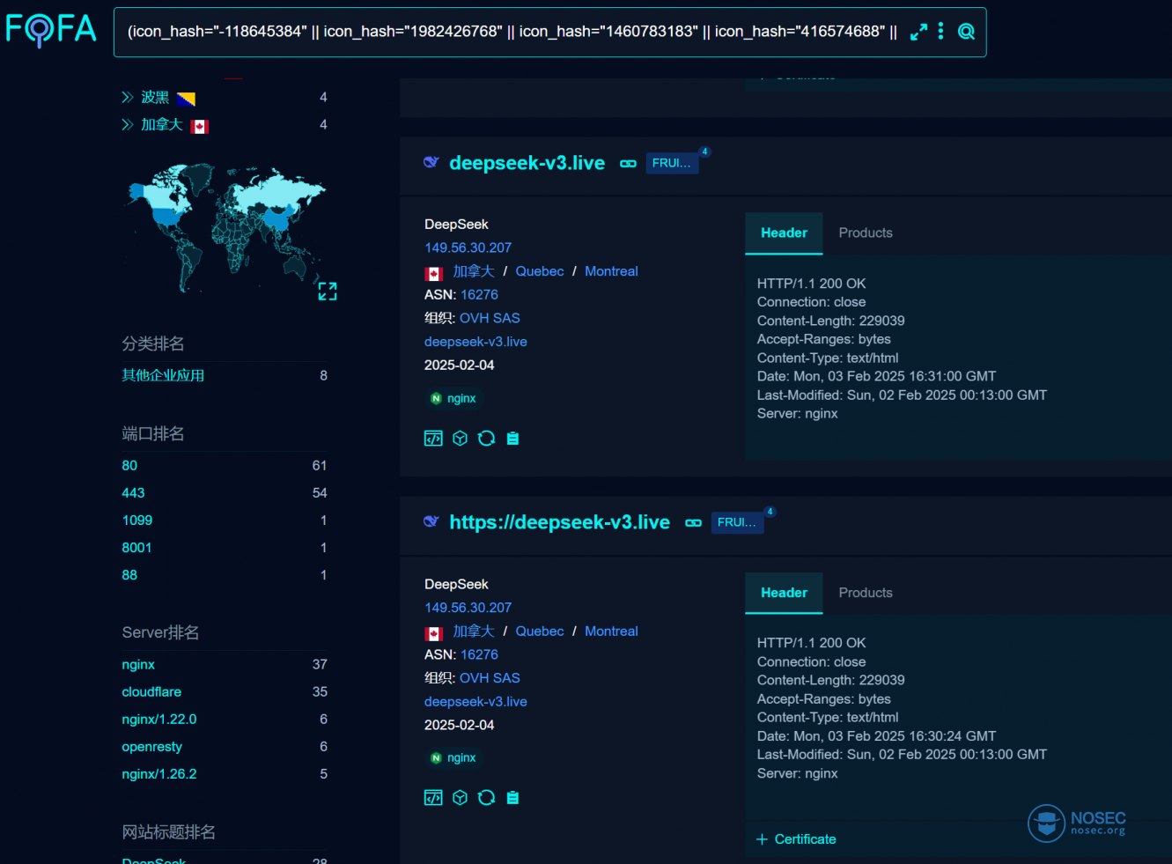Select Products tab in first result
1172x864 pixels.
(x=866, y=233)
